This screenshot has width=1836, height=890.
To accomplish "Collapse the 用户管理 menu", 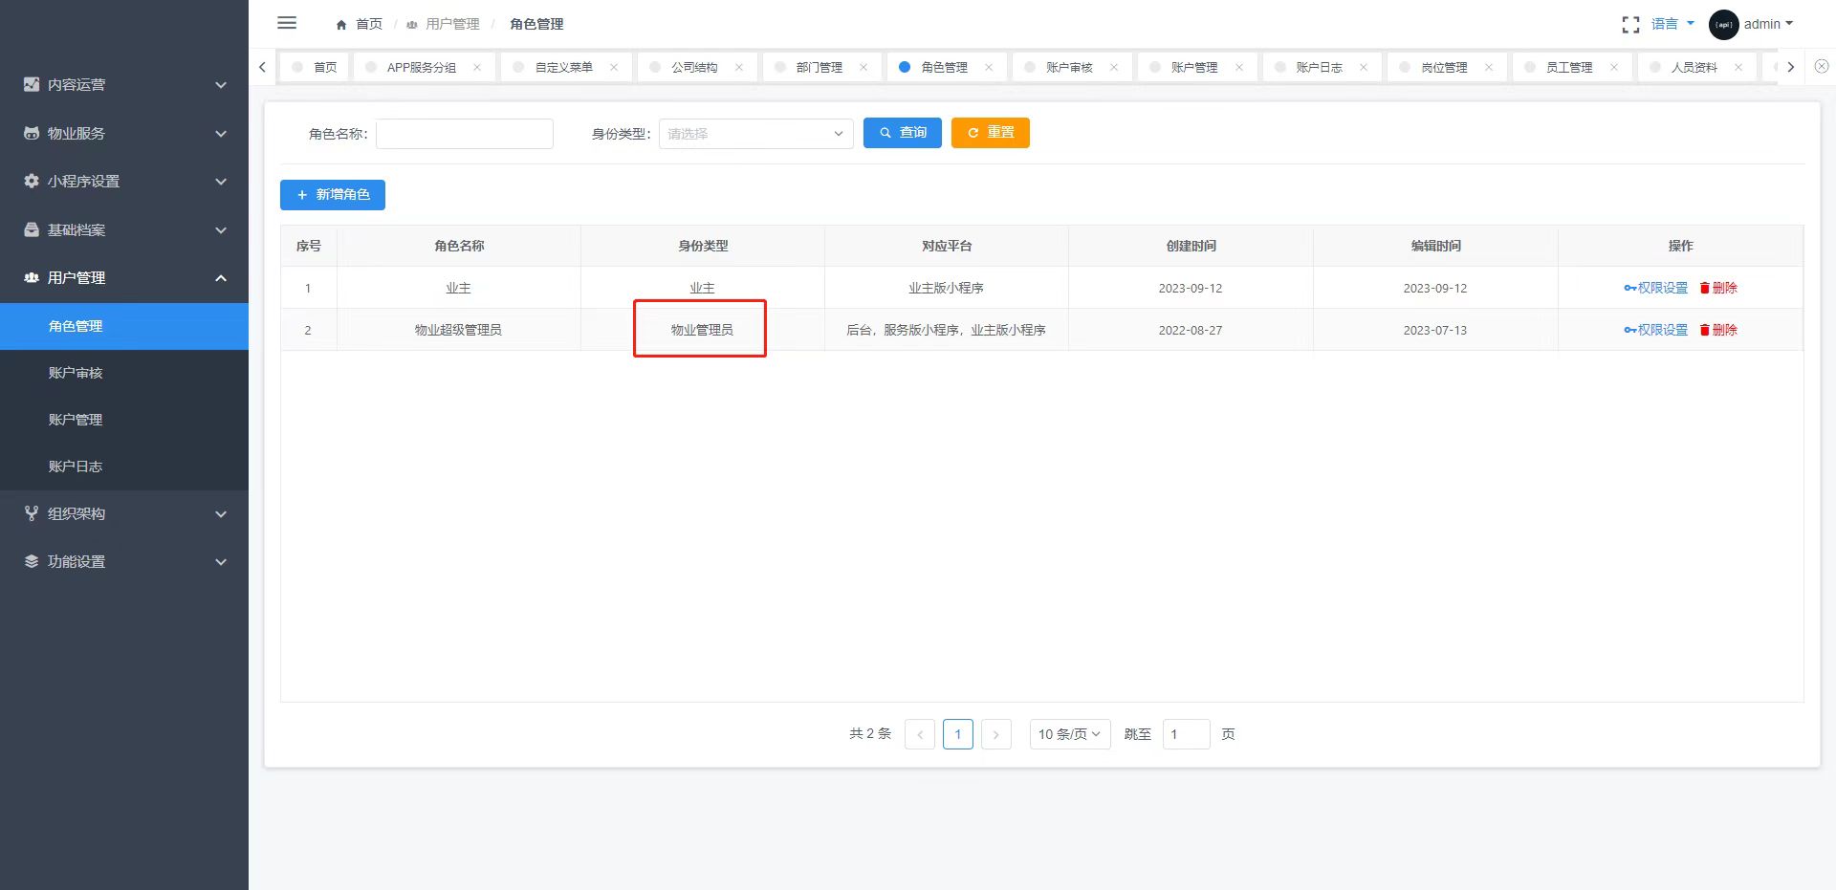I will [221, 278].
